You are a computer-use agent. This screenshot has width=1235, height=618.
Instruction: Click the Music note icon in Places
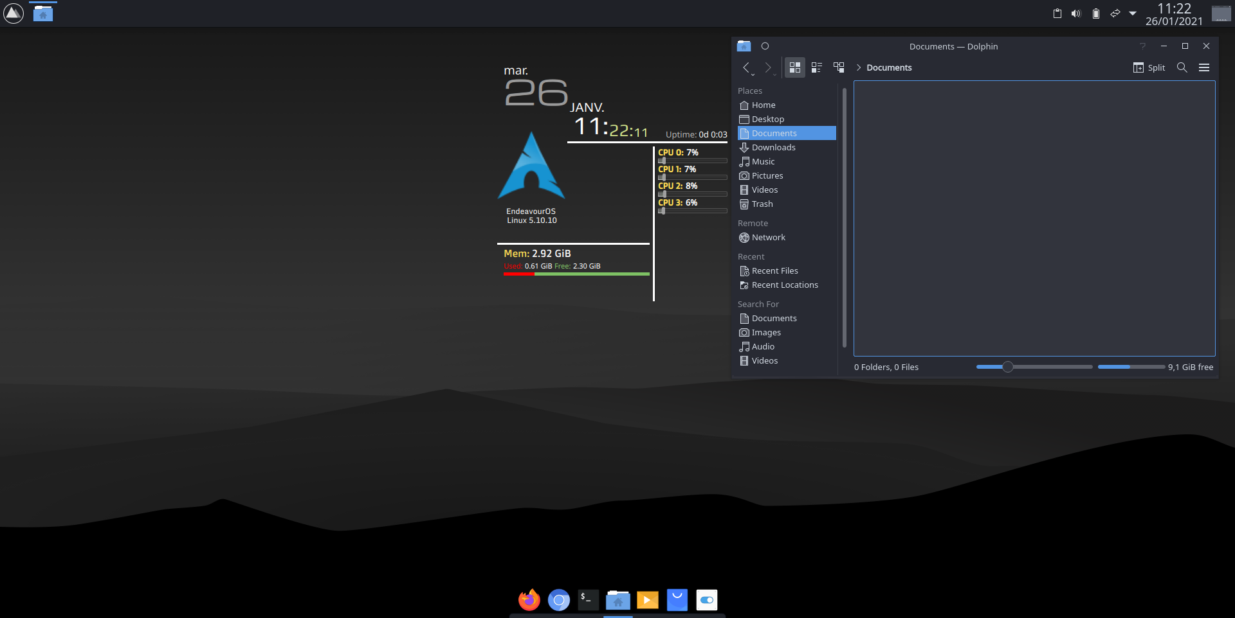click(x=744, y=162)
